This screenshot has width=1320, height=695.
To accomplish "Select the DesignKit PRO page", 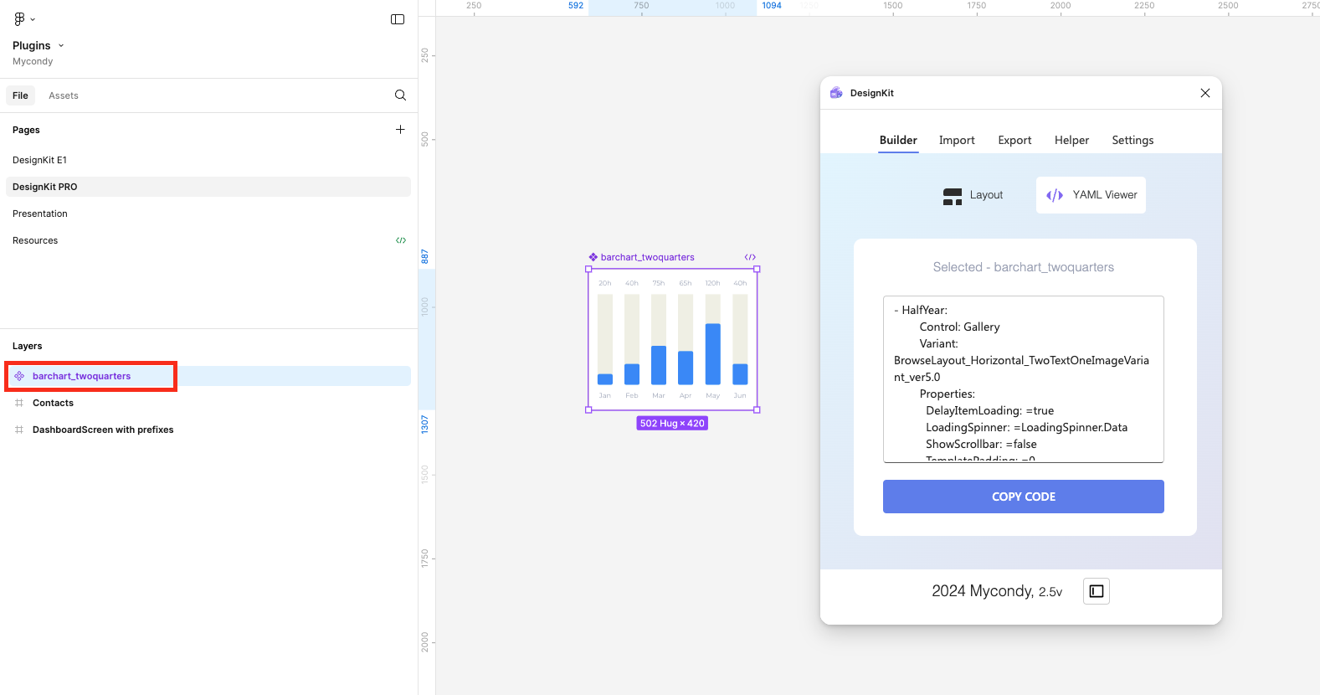I will (208, 187).
